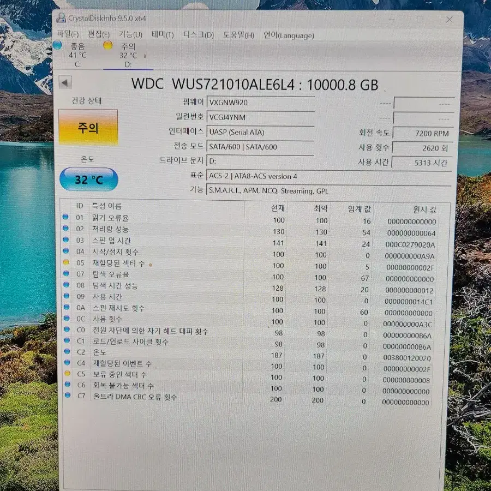Click the serial number field VCGJ4YNM
Viewport: 491px width, 491px height.
pyautogui.click(x=261, y=117)
